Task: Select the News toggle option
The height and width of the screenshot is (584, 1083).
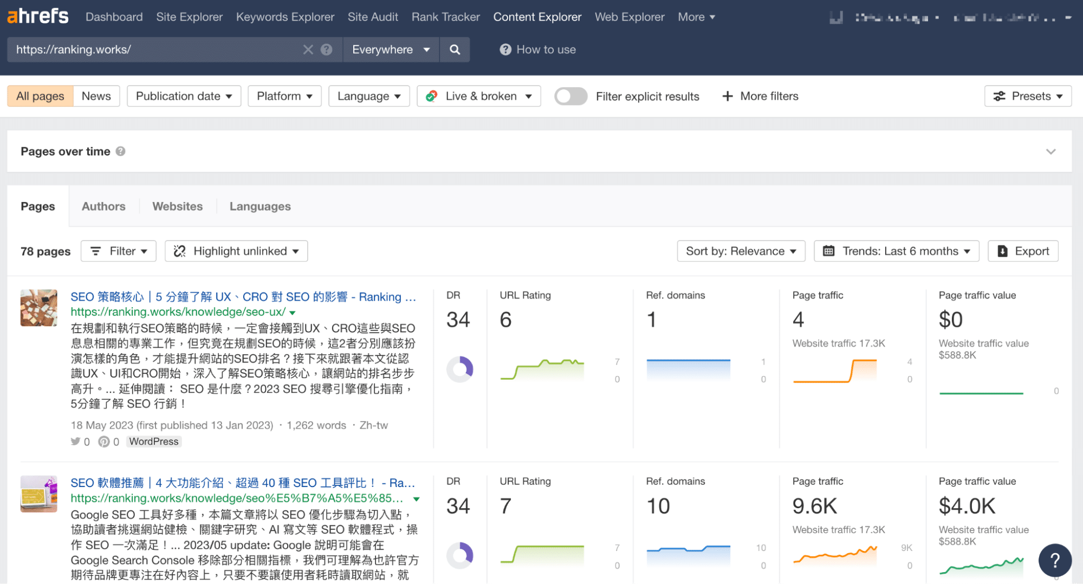Action: (x=96, y=96)
